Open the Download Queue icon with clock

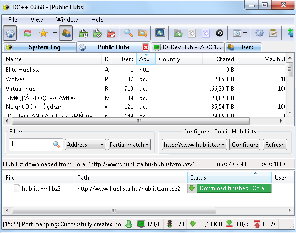coord(83,33)
